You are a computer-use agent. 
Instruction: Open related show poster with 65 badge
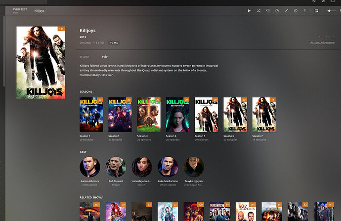[272, 212]
